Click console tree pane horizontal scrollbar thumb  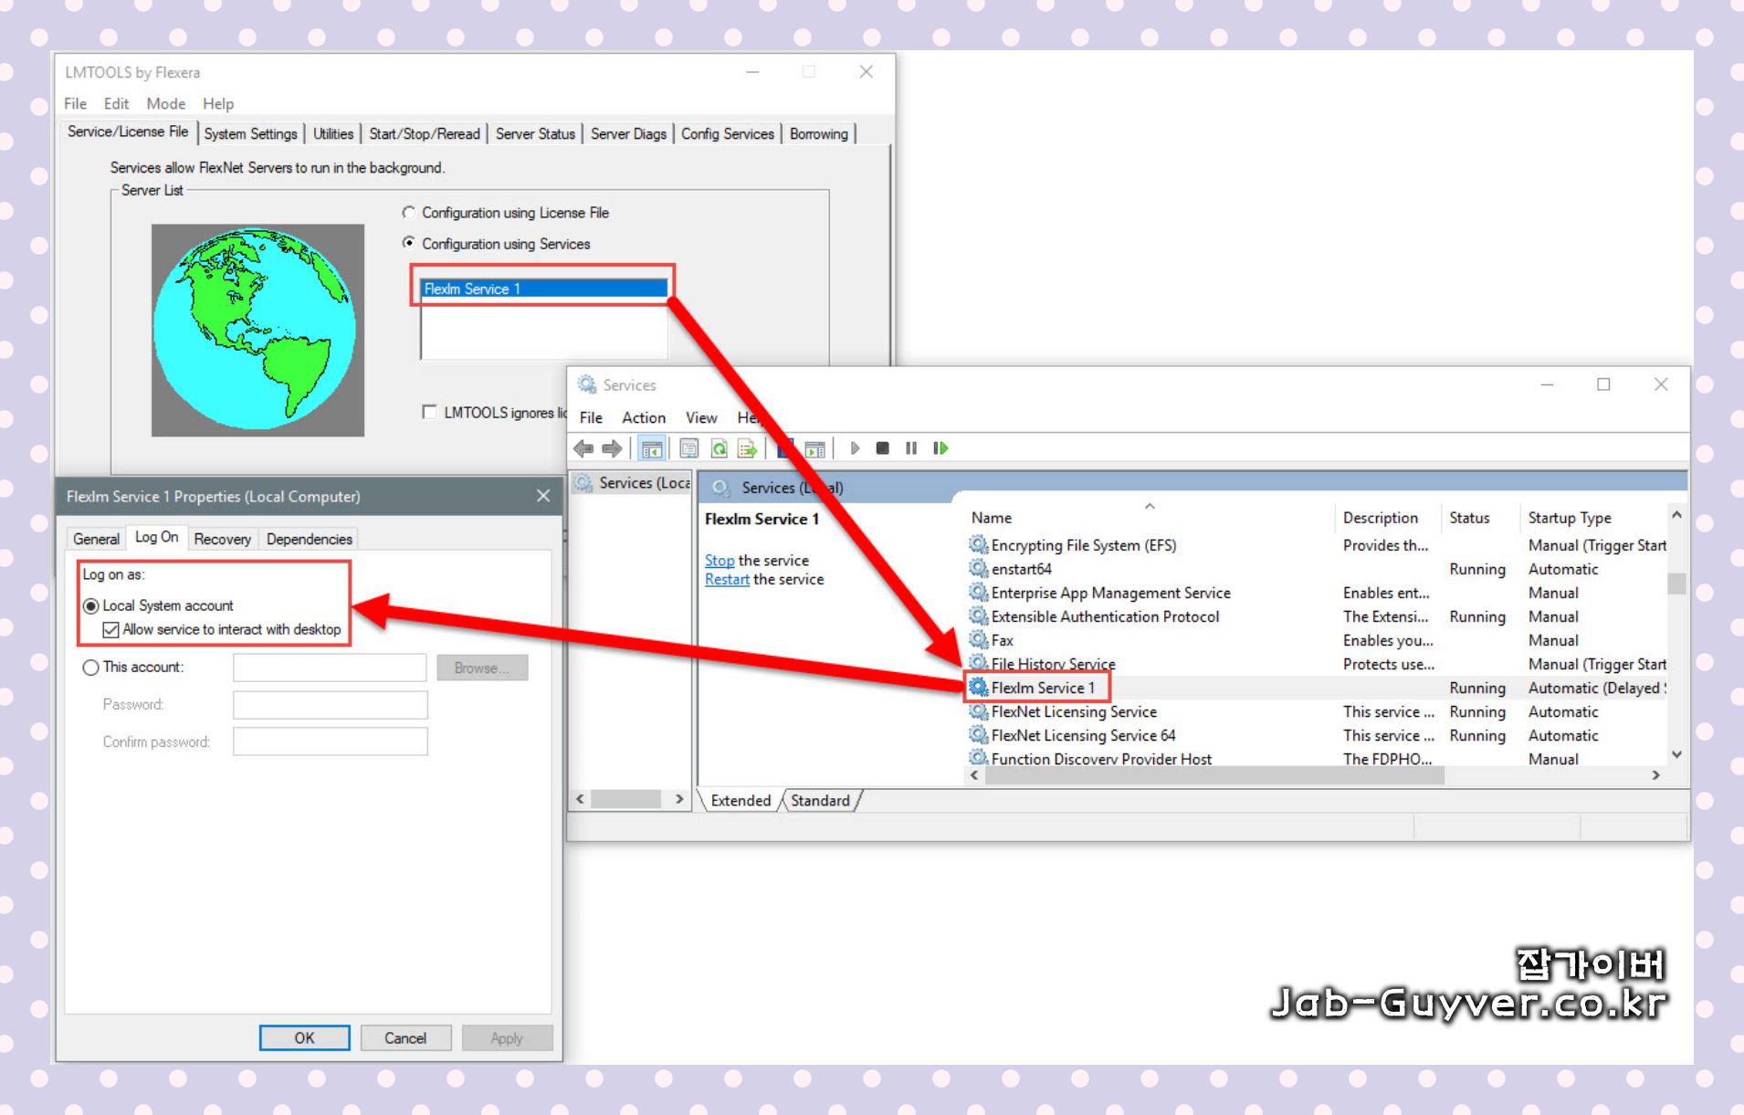pyautogui.click(x=625, y=799)
